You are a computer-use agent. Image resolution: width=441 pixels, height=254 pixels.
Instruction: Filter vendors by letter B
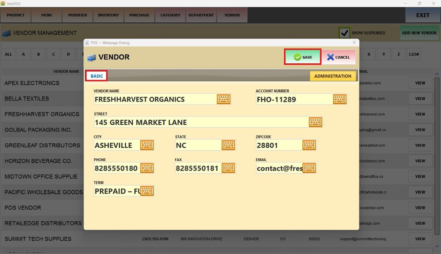39,54
